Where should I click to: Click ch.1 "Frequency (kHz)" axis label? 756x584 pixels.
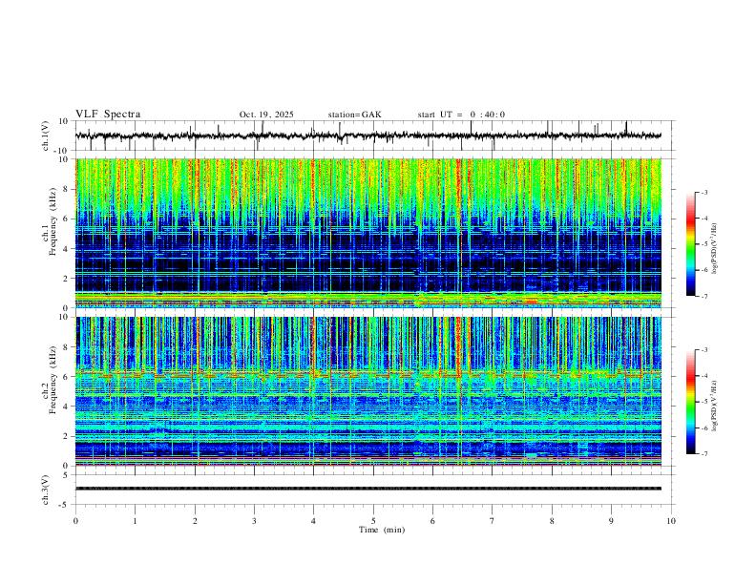[x=53, y=221]
